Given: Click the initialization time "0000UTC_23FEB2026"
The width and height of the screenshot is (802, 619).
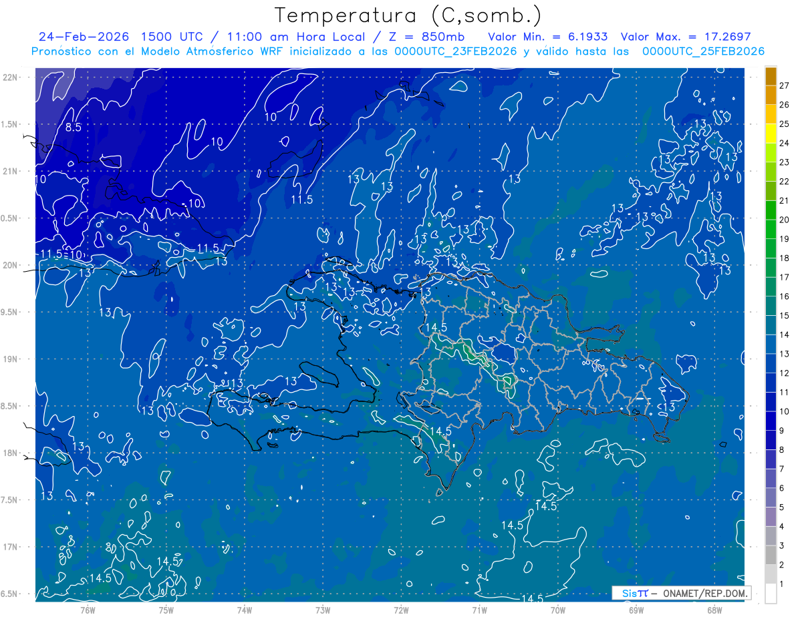Looking at the screenshot, I should click(456, 51).
